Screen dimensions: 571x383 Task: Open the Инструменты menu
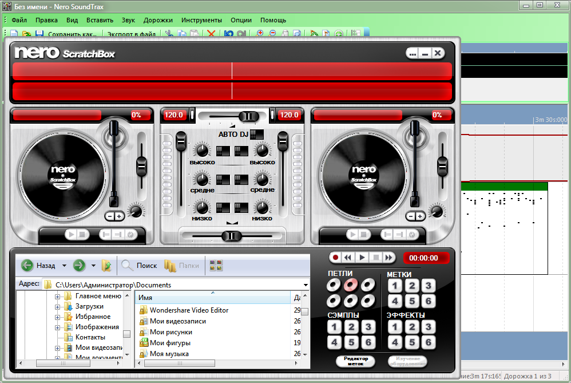tap(201, 20)
